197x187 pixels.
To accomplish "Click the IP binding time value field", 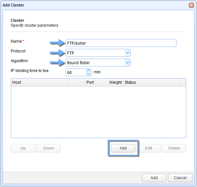I will tap(76, 72).
